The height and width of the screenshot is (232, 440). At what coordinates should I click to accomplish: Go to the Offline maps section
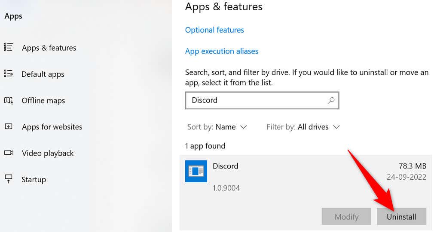tap(43, 101)
